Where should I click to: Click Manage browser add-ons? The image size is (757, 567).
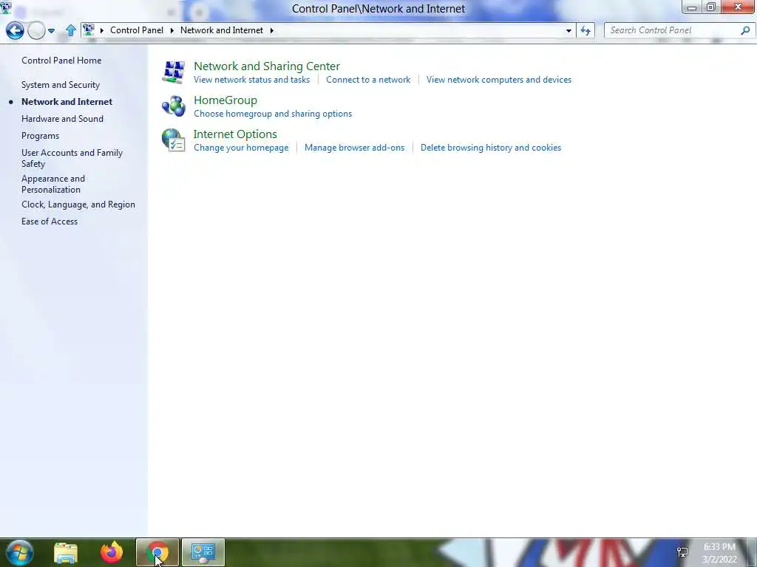pos(354,148)
